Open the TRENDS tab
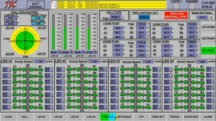Screen dimensions: 216x121 pyautogui.click(x=175, y=117)
